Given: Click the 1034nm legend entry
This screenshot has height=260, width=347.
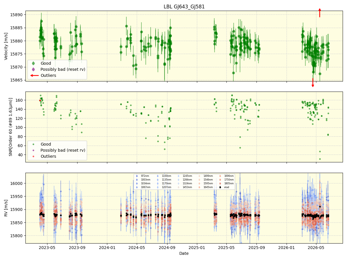Looking at the screenshot, I should [143, 183].
